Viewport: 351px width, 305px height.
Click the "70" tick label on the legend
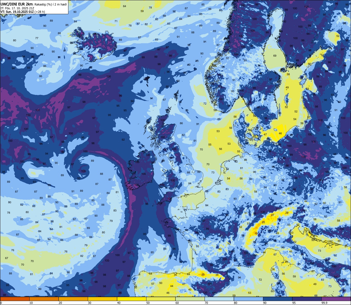click(x=206, y=303)
